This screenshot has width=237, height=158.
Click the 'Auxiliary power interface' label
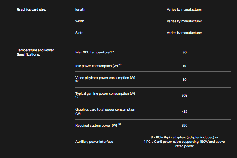pos(94,142)
